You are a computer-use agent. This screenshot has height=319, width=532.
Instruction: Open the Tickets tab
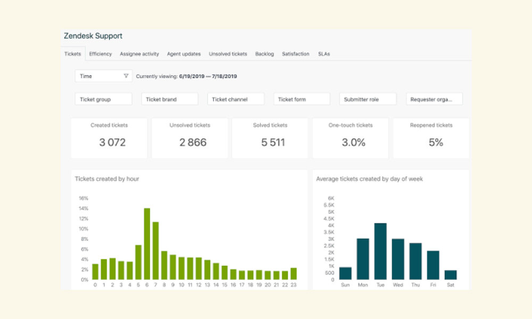pyautogui.click(x=72, y=54)
